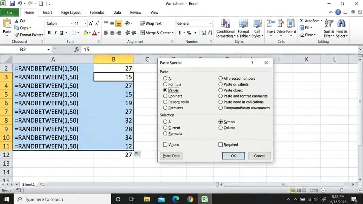The image size is (363, 204).
Task: Open the General number format dropdown
Action: point(211,23)
